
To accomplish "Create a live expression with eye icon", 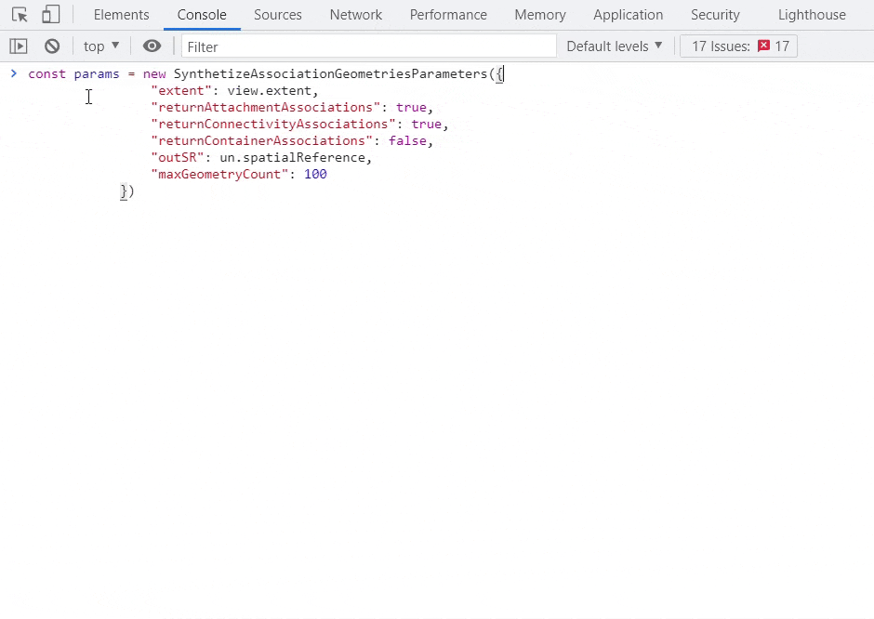I will pyautogui.click(x=152, y=46).
